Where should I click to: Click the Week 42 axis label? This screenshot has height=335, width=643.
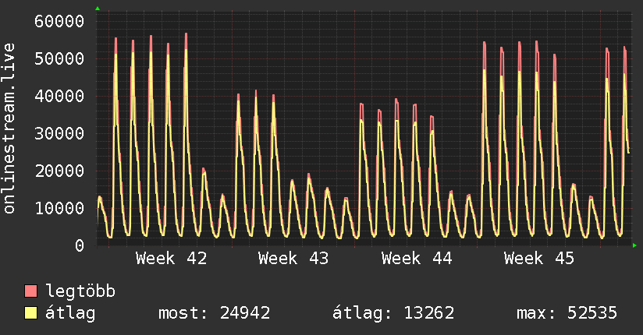(172, 259)
